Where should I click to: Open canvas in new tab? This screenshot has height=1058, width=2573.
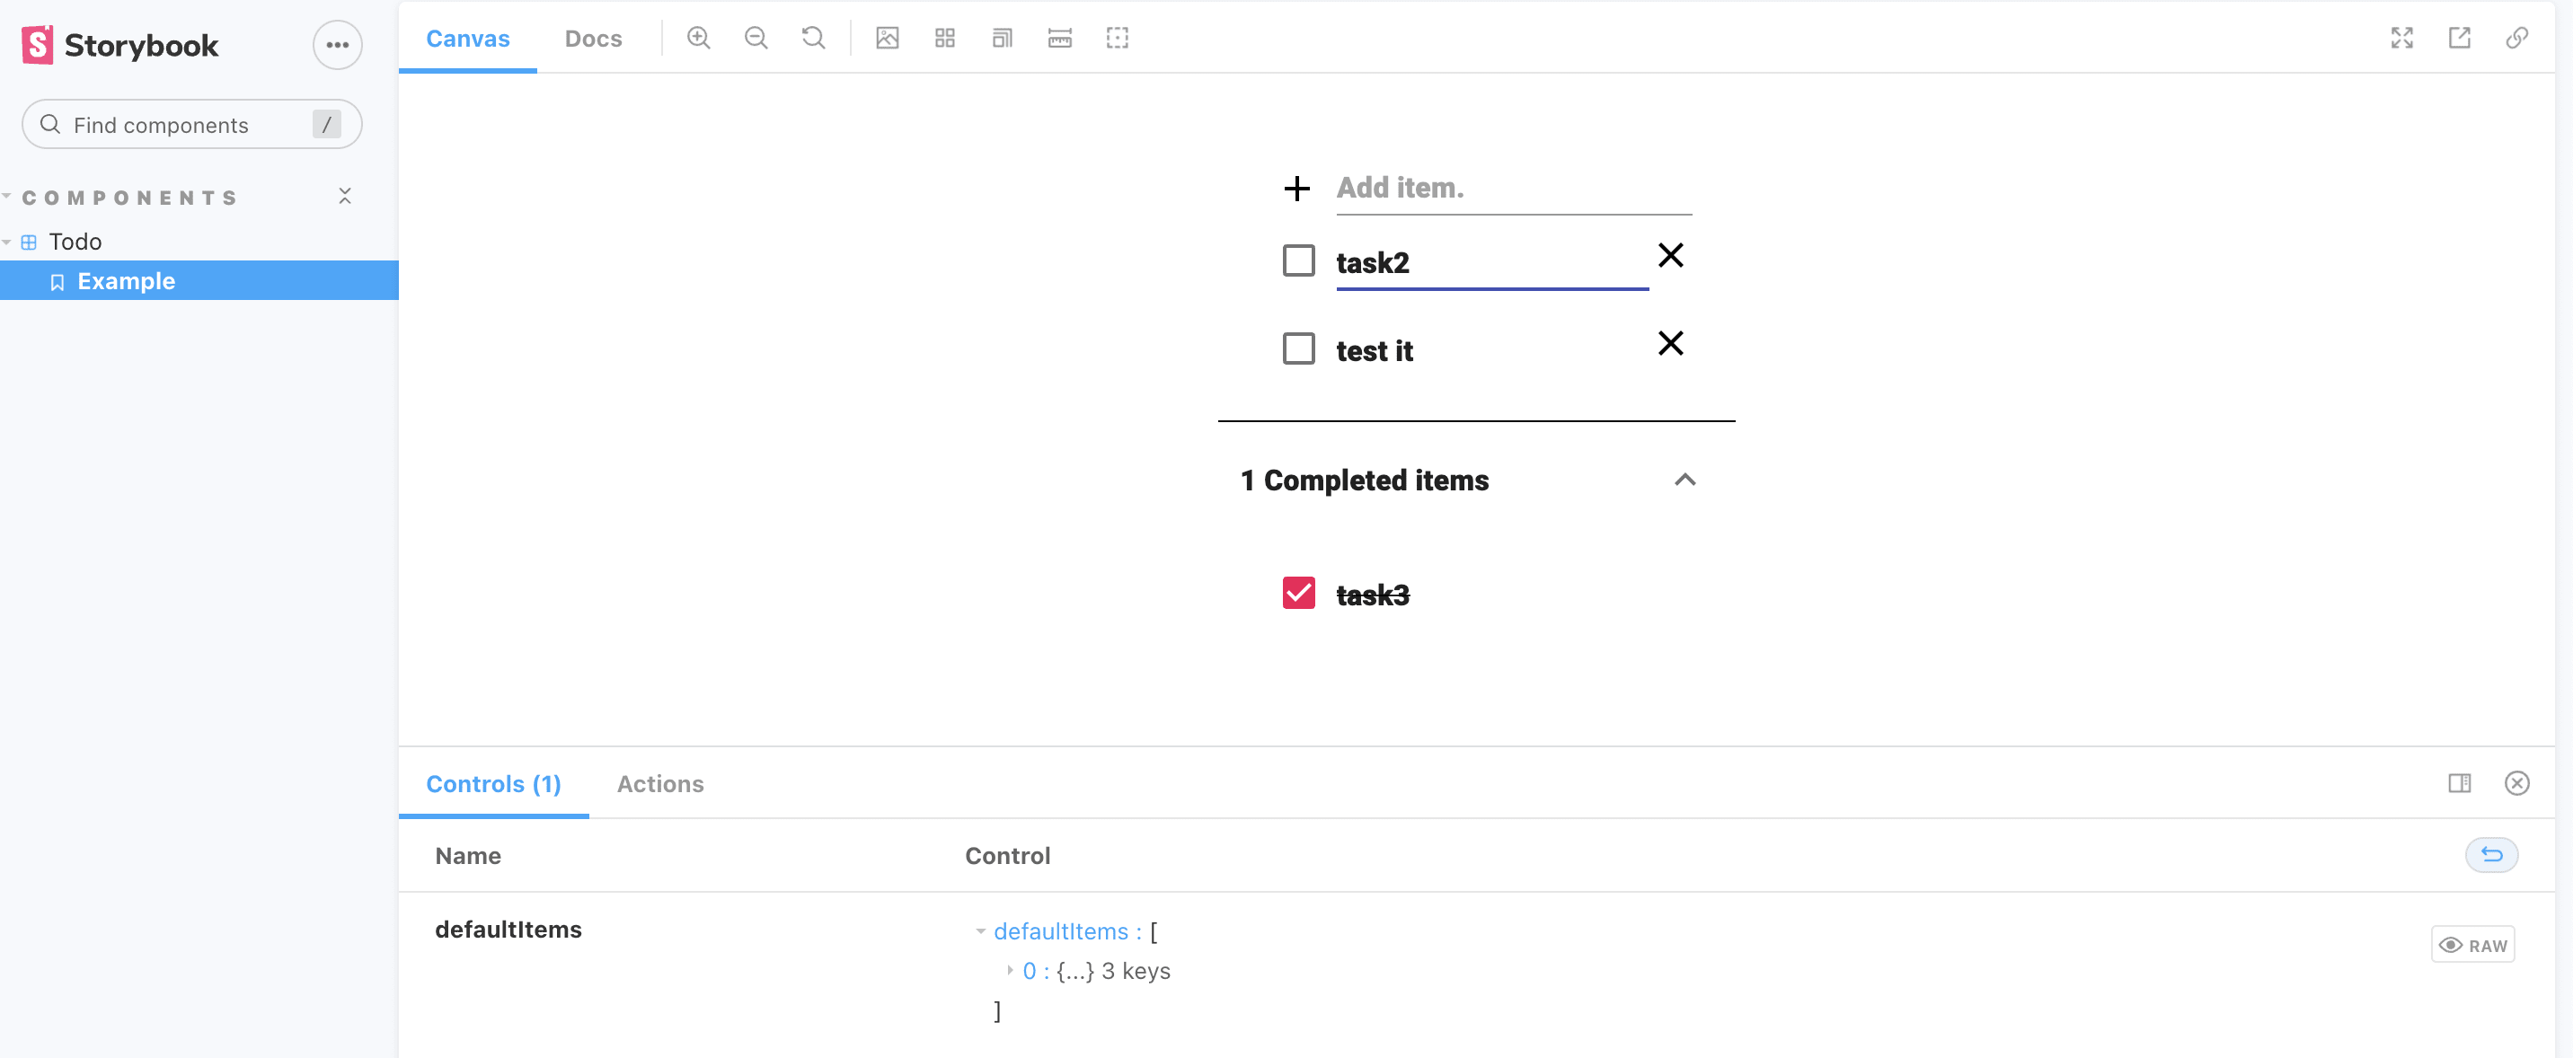(2459, 38)
